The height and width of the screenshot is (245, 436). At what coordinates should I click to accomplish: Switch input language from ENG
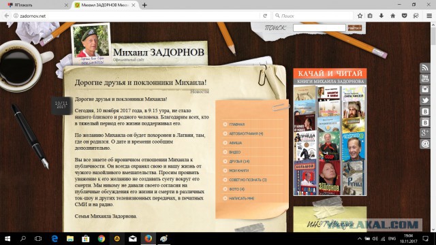click(x=392, y=239)
